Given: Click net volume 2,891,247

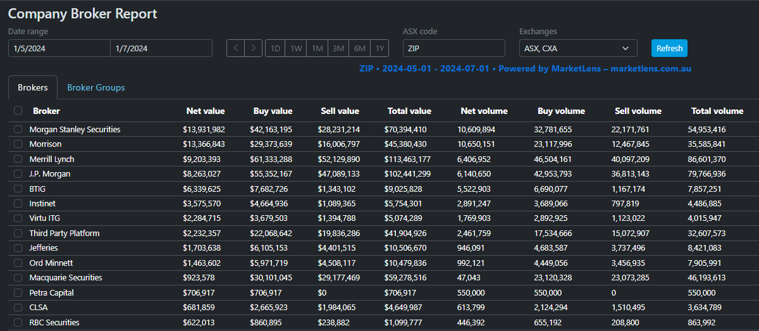Looking at the screenshot, I should point(474,204).
